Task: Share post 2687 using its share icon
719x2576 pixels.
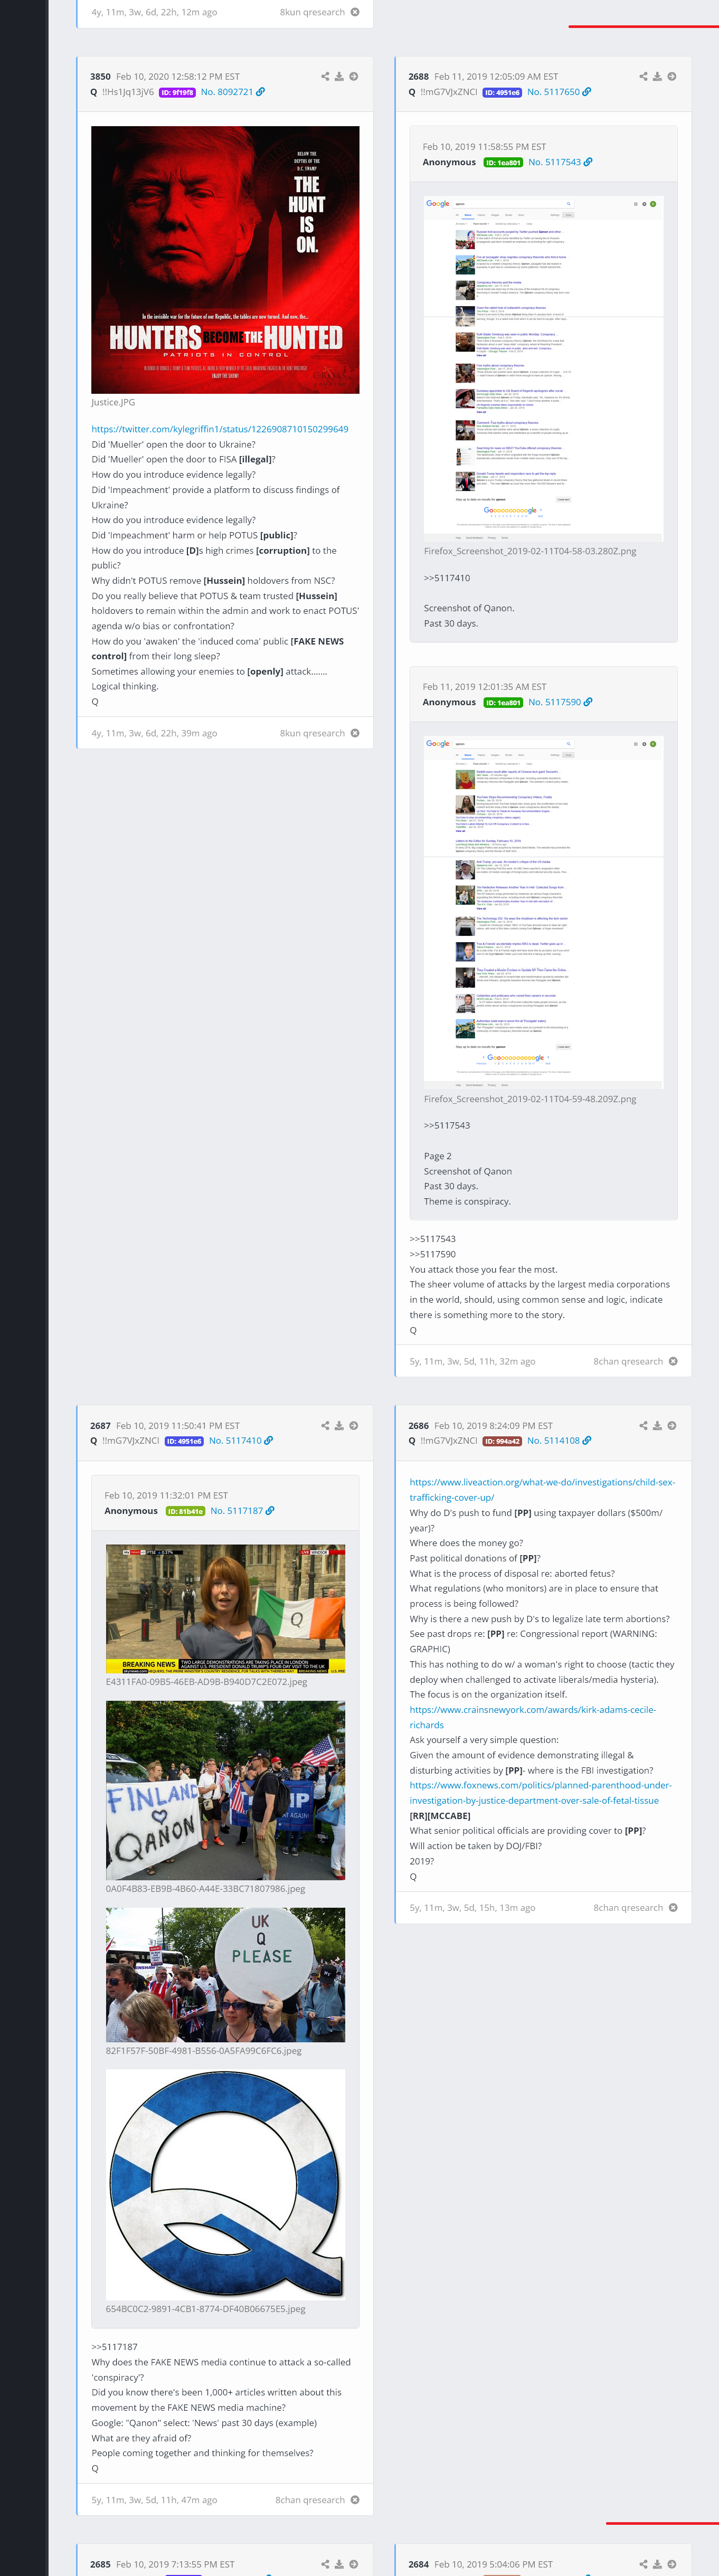Action: pos(325,1426)
